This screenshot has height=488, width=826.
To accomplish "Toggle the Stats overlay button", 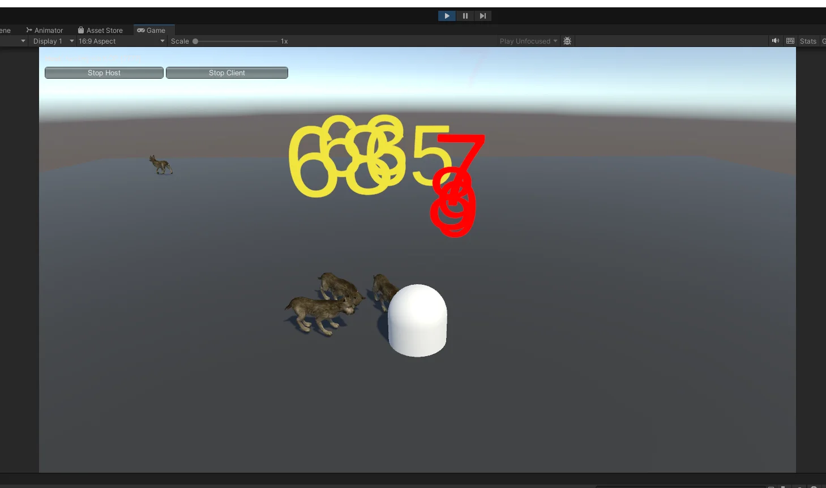I will (808, 41).
